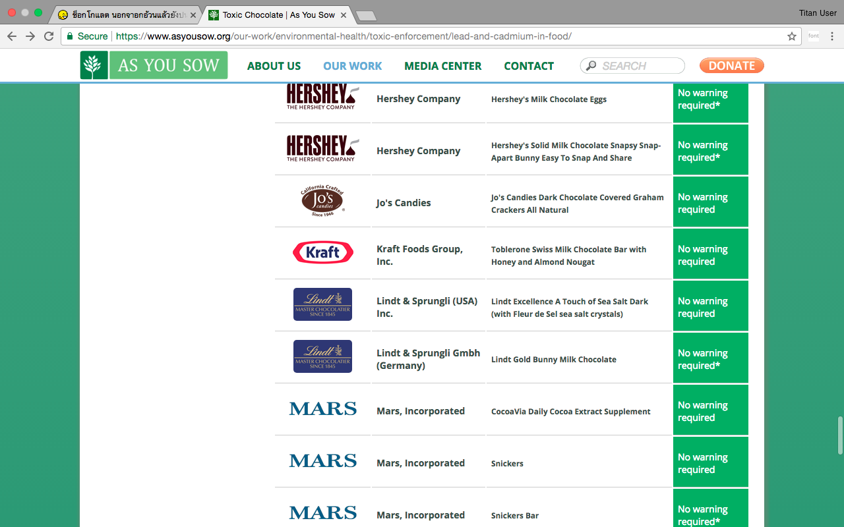The height and width of the screenshot is (527, 844).
Task: Click the Hershey logo beside Snapsy Bunny row
Action: tap(323, 149)
